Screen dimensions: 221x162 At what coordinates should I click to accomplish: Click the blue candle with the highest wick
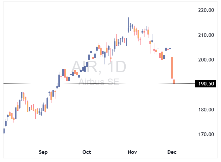coord(129,30)
